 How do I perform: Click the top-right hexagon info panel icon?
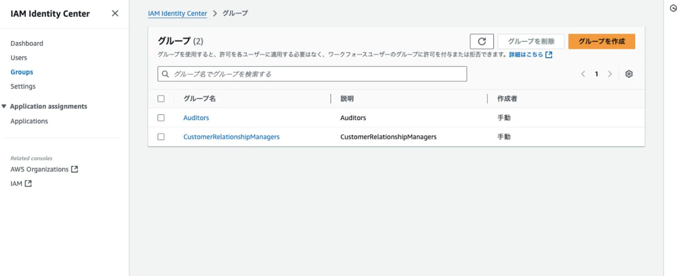(x=673, y=8)
